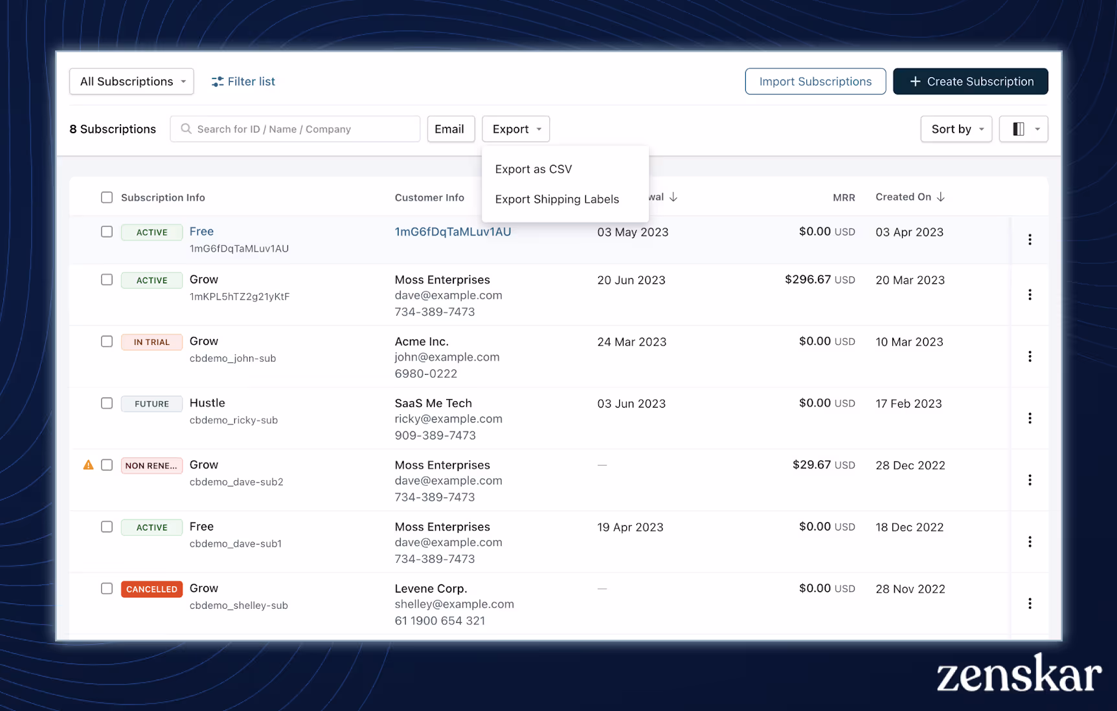Open three-dot menu for cbdemo_shelley-sub row

point(1030,604)
